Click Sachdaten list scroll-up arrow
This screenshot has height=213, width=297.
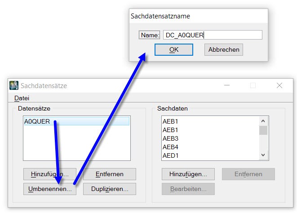(x=263, y=121)
